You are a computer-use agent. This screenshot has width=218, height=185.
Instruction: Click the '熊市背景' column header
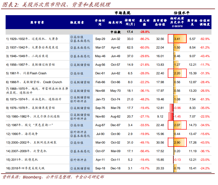[x=37, y=22]
